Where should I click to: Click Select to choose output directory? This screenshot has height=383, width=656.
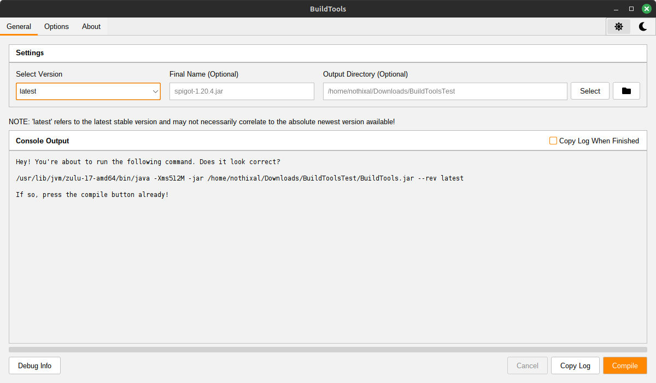[x=590, y=91]
